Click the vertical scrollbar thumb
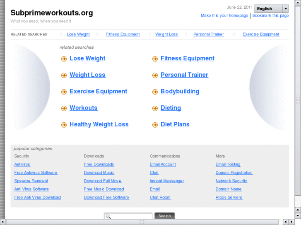Image resolution: width=301 pixels, height=225 pixels. (298, 100)
